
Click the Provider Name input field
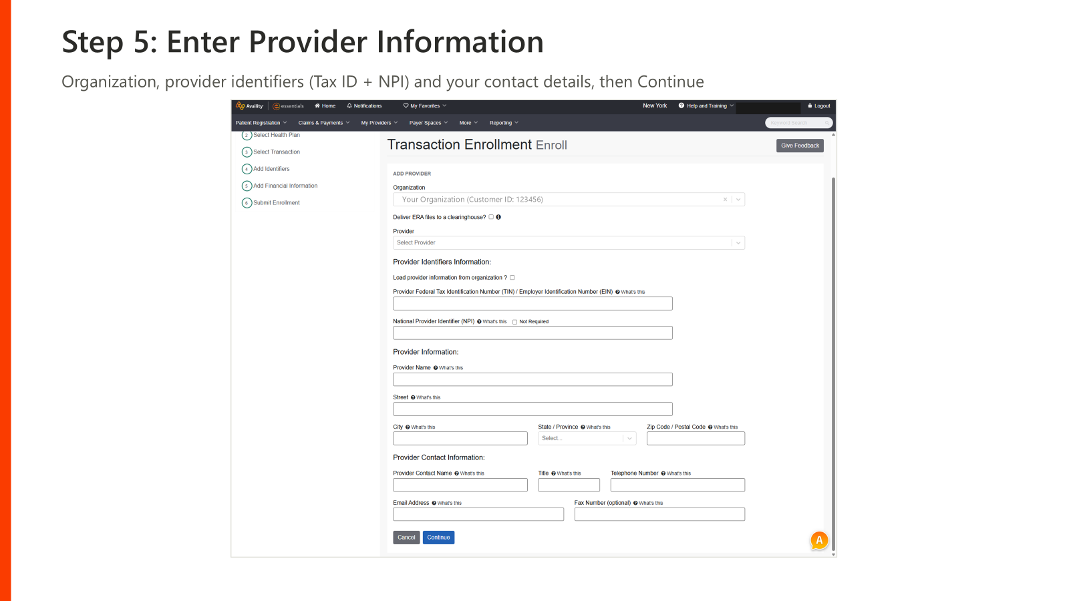click(532, 379)
